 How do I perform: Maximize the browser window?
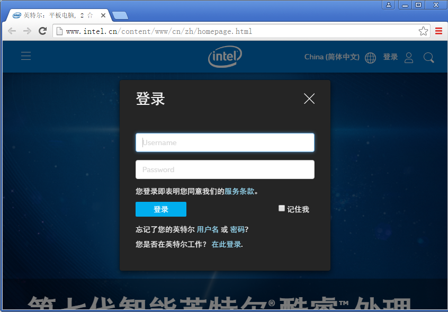(x=418, y=5)
